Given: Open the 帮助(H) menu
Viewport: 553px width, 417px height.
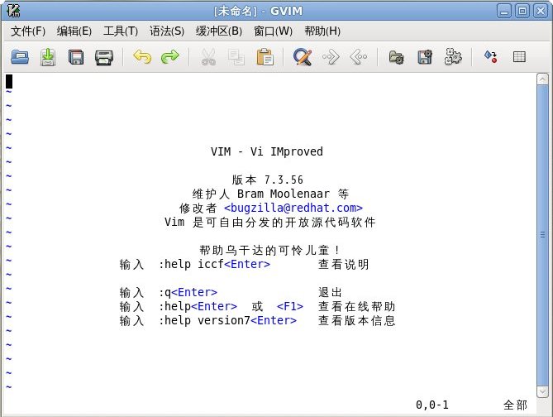Looking at the screenshot, I should tap(322, 31).
